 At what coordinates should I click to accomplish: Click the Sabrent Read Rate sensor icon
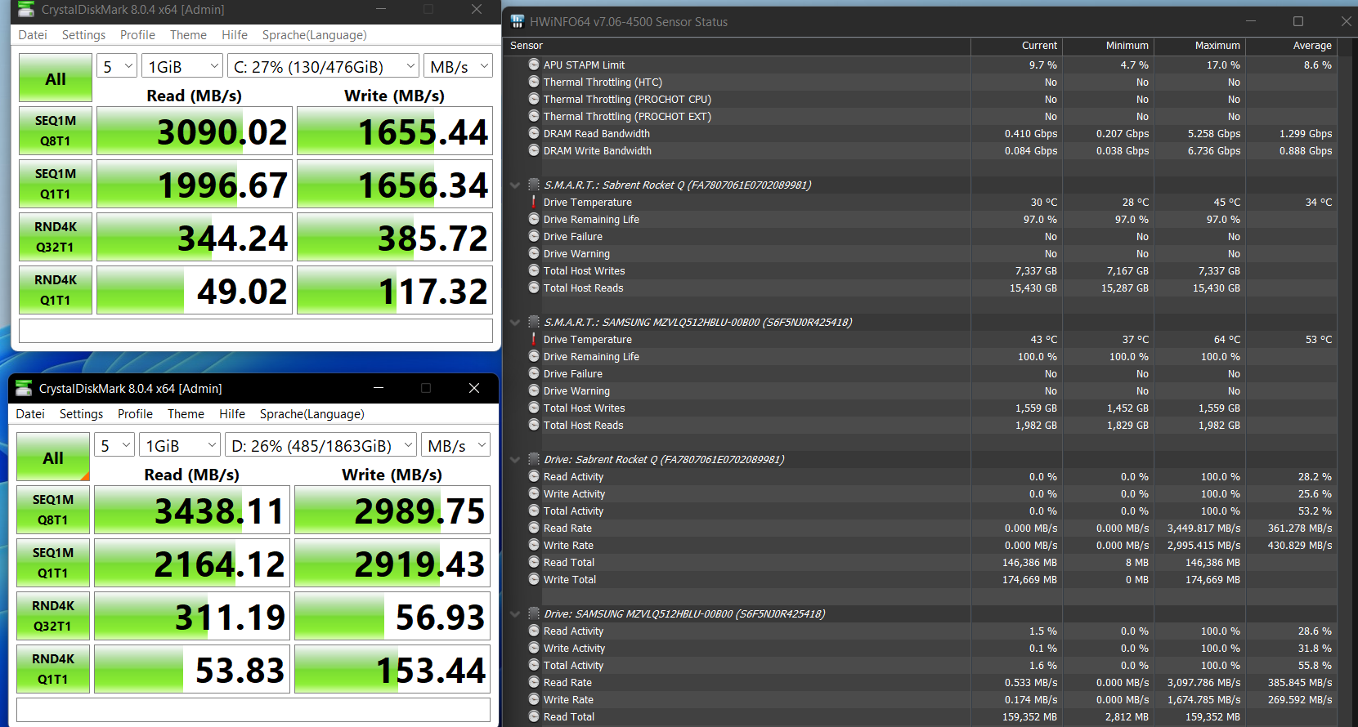tap(534, 528)
